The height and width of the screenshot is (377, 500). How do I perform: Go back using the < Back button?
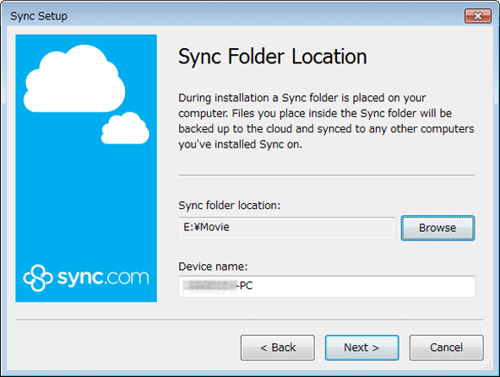pyautogui.click(x=277, y=347)
